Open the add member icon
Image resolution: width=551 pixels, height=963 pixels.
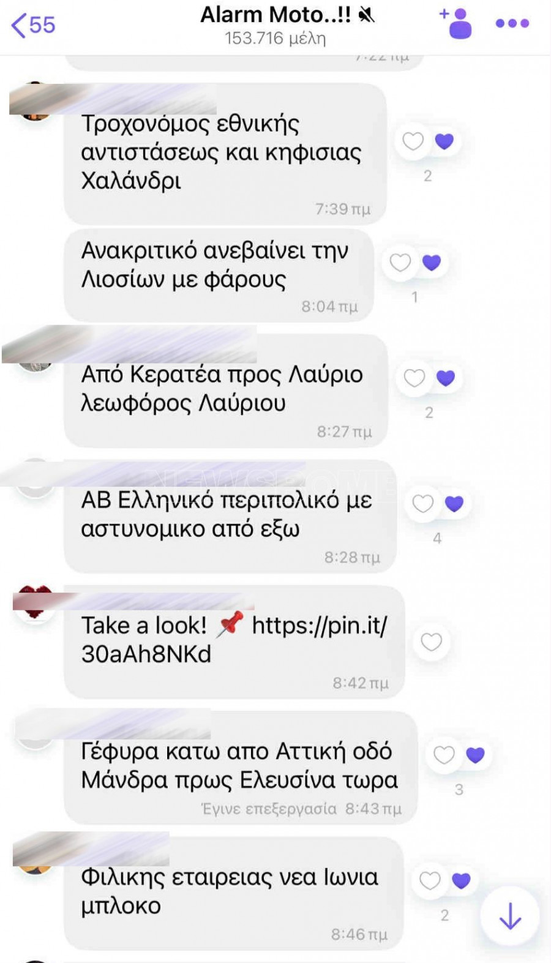pyautogui.click(x=456, y=23)
